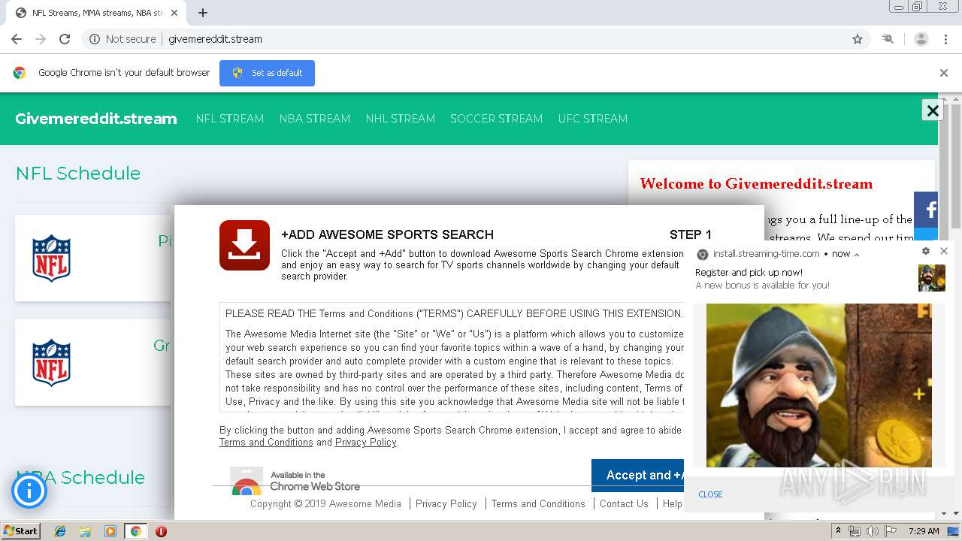Click the NBA Schedule heading
Screen dimensions: 962x541
(80, 478)
